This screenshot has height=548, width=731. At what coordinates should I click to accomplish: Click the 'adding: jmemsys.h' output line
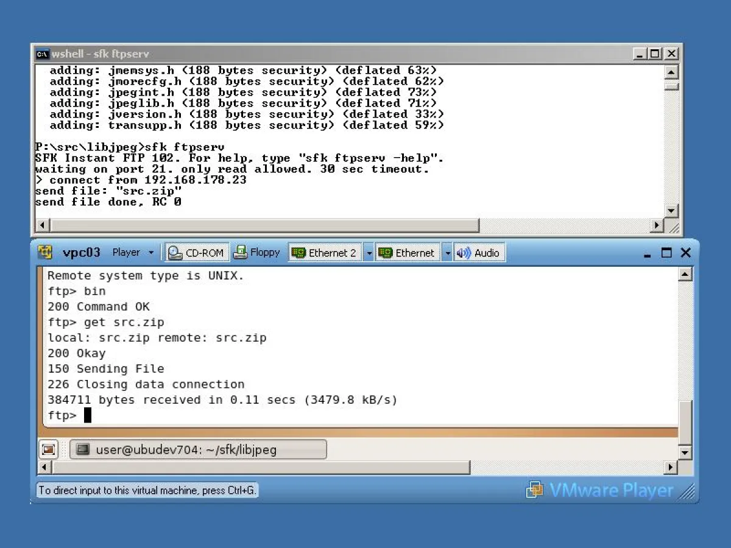pyautogui.click(x=243, y=71)
